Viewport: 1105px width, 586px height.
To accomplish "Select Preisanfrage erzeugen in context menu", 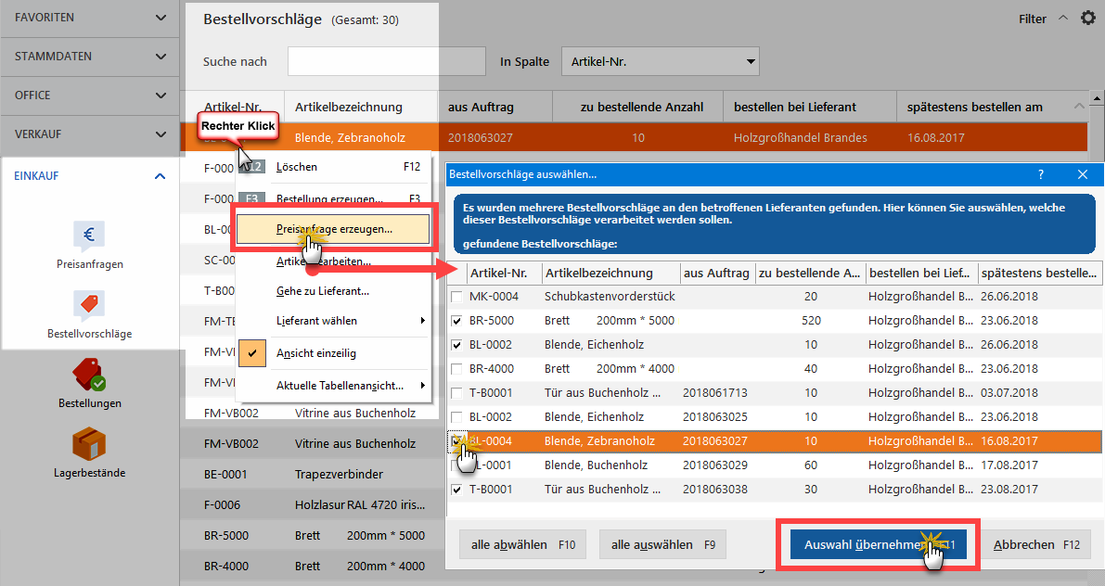I will click(x=333, y=229).
